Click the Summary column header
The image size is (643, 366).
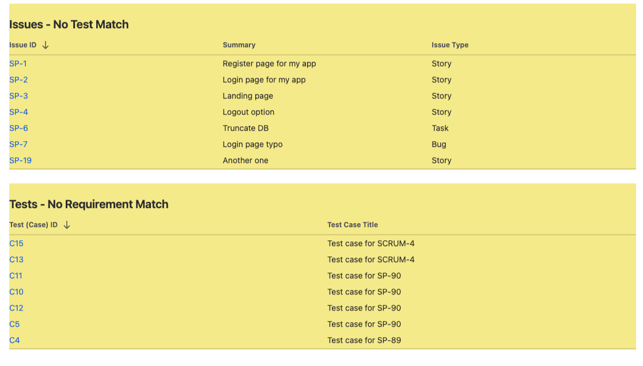point(239,45)
